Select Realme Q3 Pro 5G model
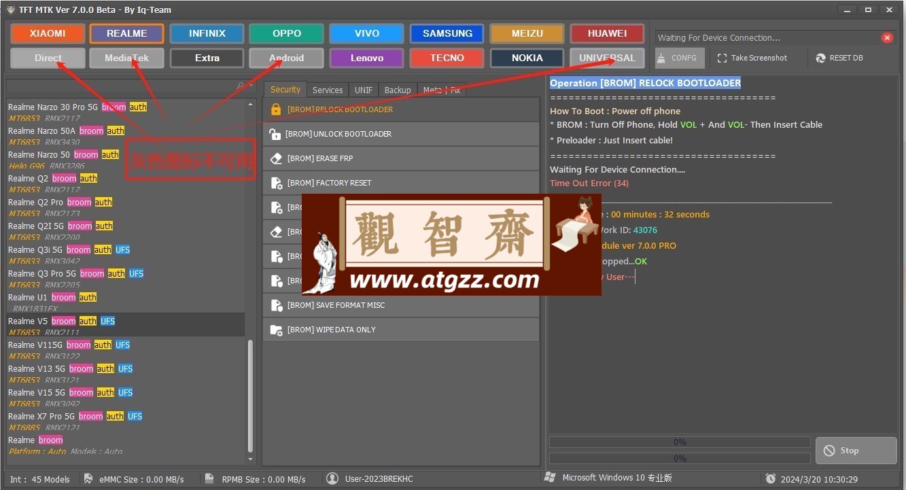The height and width of the screenshot is (490, 906). (126, 279)
